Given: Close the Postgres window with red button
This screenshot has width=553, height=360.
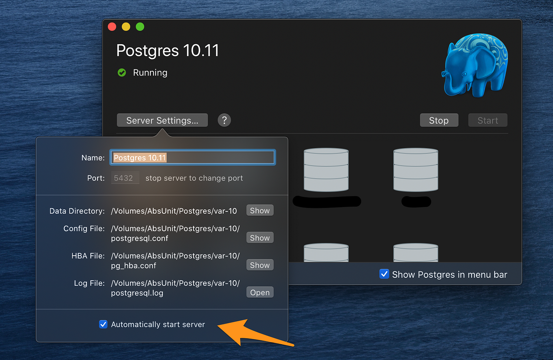Looking at the screenshot, I should point(112,26).
